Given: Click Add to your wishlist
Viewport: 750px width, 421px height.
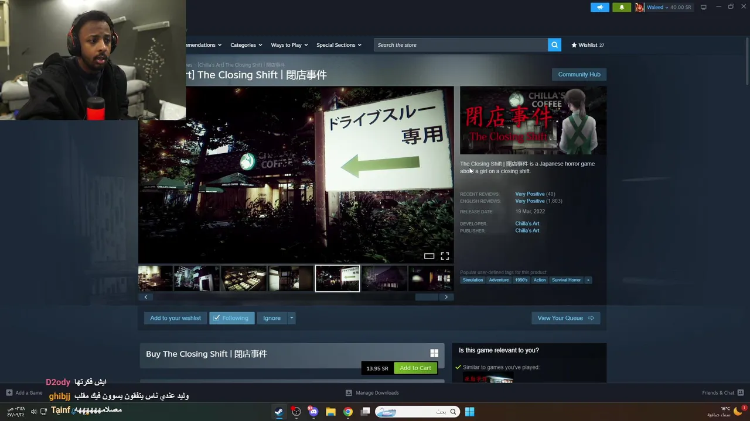Looking at the screenshot, I should [175, 318].
